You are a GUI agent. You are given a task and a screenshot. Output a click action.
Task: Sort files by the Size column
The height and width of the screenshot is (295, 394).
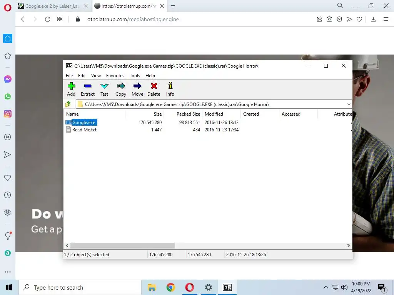tap(145, 114)
